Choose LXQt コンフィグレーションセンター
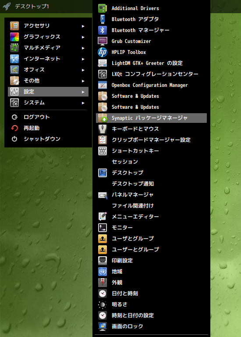The height and width of the screenshot is (337, 241). click(x=151, y=74)
